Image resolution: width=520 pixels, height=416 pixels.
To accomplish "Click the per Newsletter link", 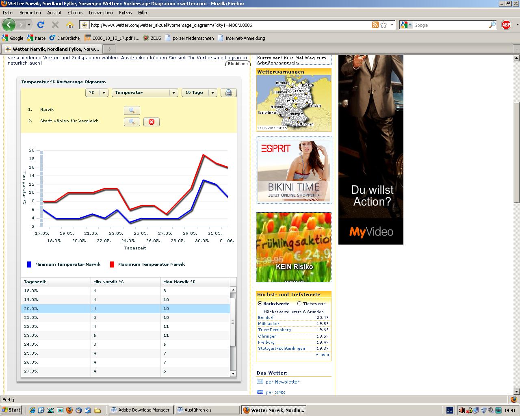I will click(282, 382).
